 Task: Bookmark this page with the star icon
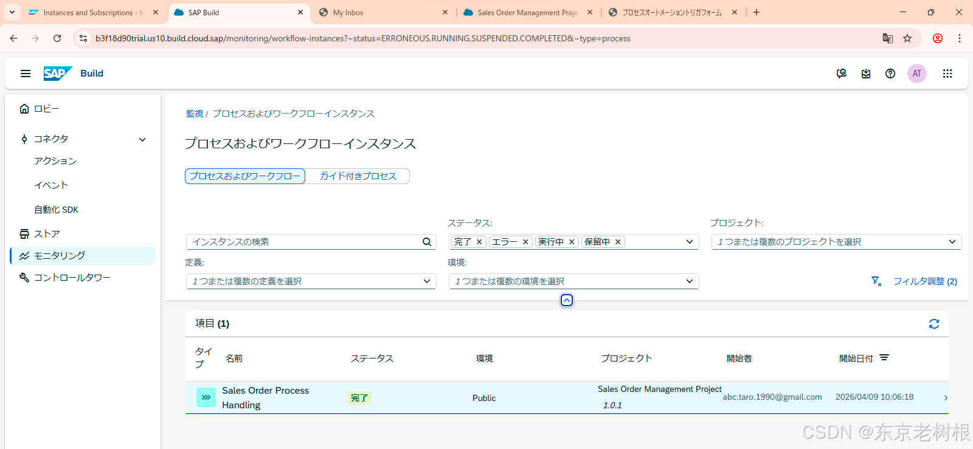point(907,38)
